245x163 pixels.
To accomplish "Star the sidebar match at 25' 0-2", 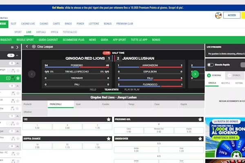I will pyautogui.click(x=18, y=139).
